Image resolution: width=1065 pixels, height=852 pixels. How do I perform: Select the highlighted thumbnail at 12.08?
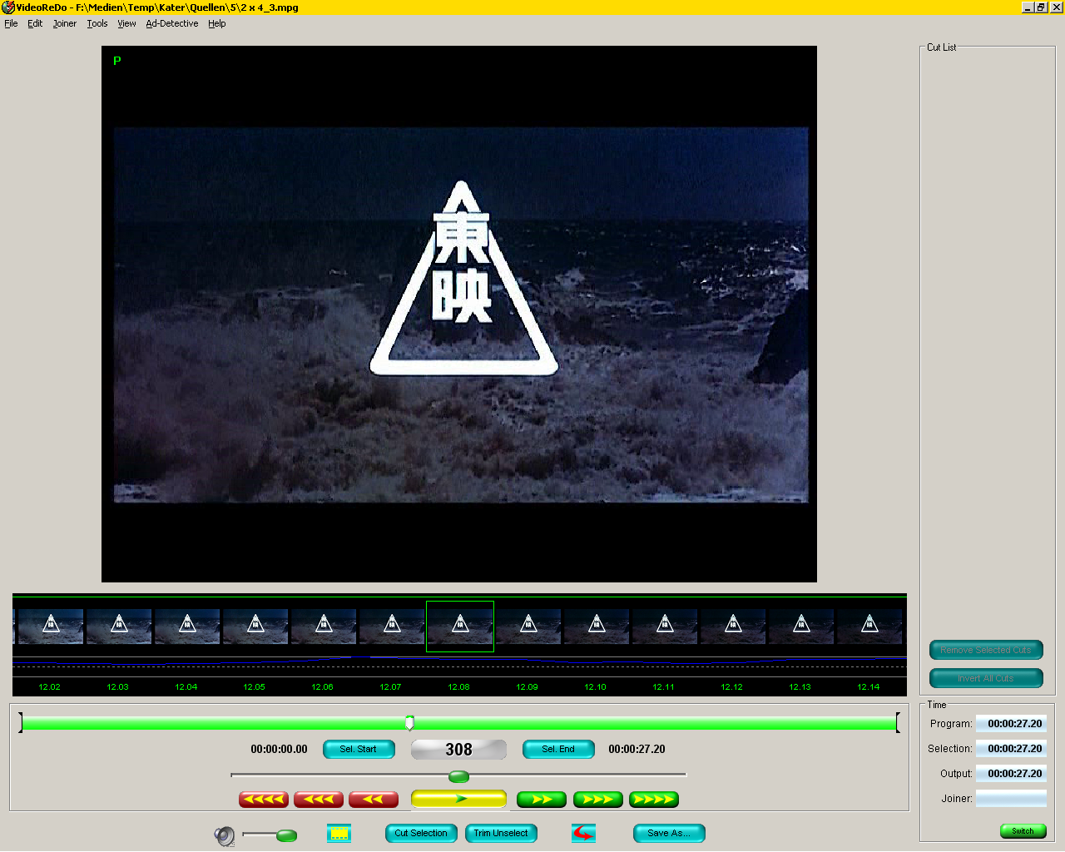tap(460, 627)
